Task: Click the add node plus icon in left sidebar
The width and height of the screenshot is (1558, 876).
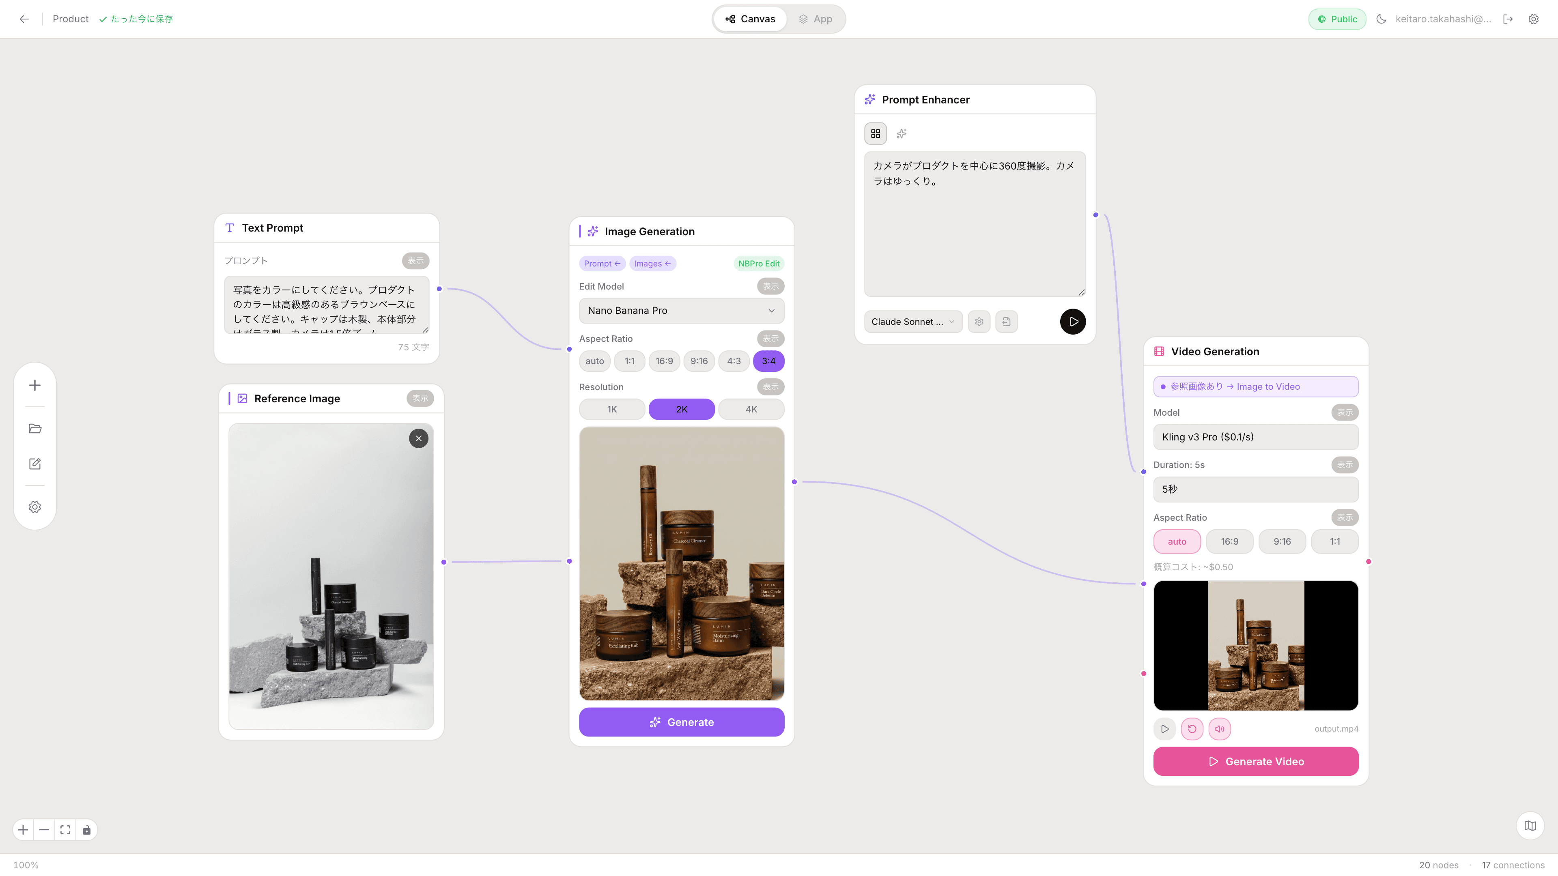Action: 35,386
